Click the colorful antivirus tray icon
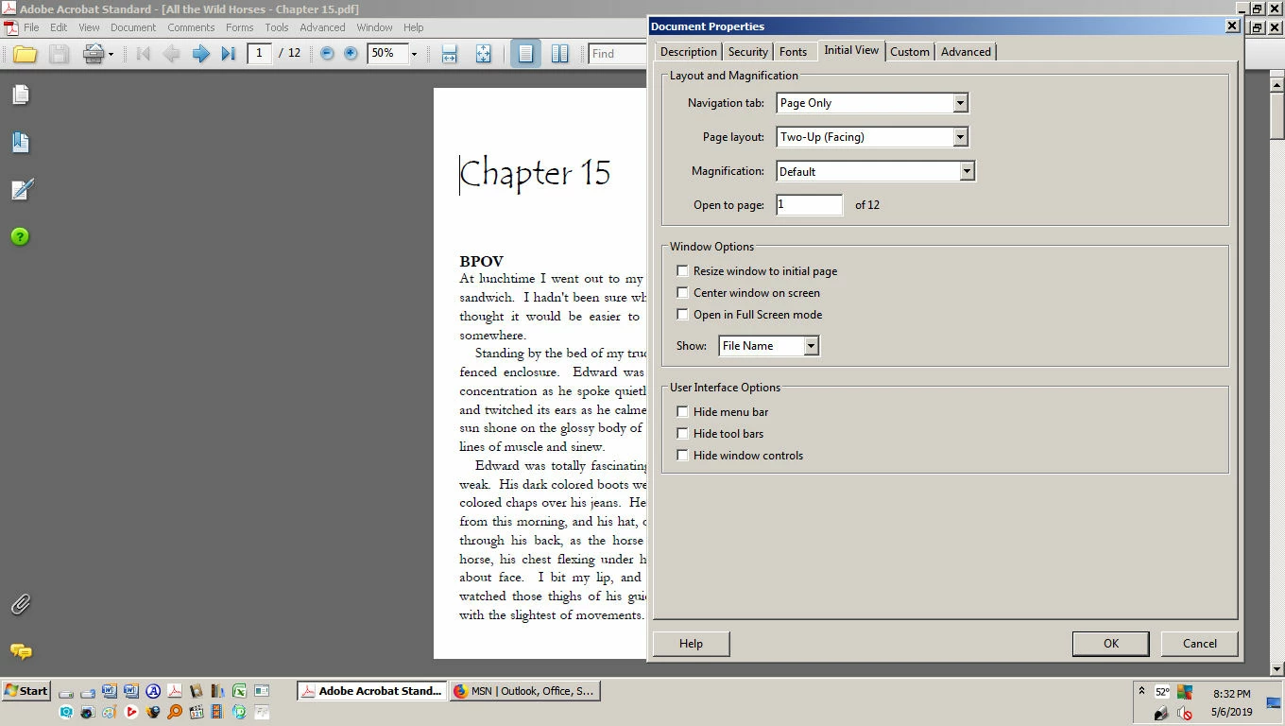This screenshot has width=1285, height=726. click(x=1185, y=692)
